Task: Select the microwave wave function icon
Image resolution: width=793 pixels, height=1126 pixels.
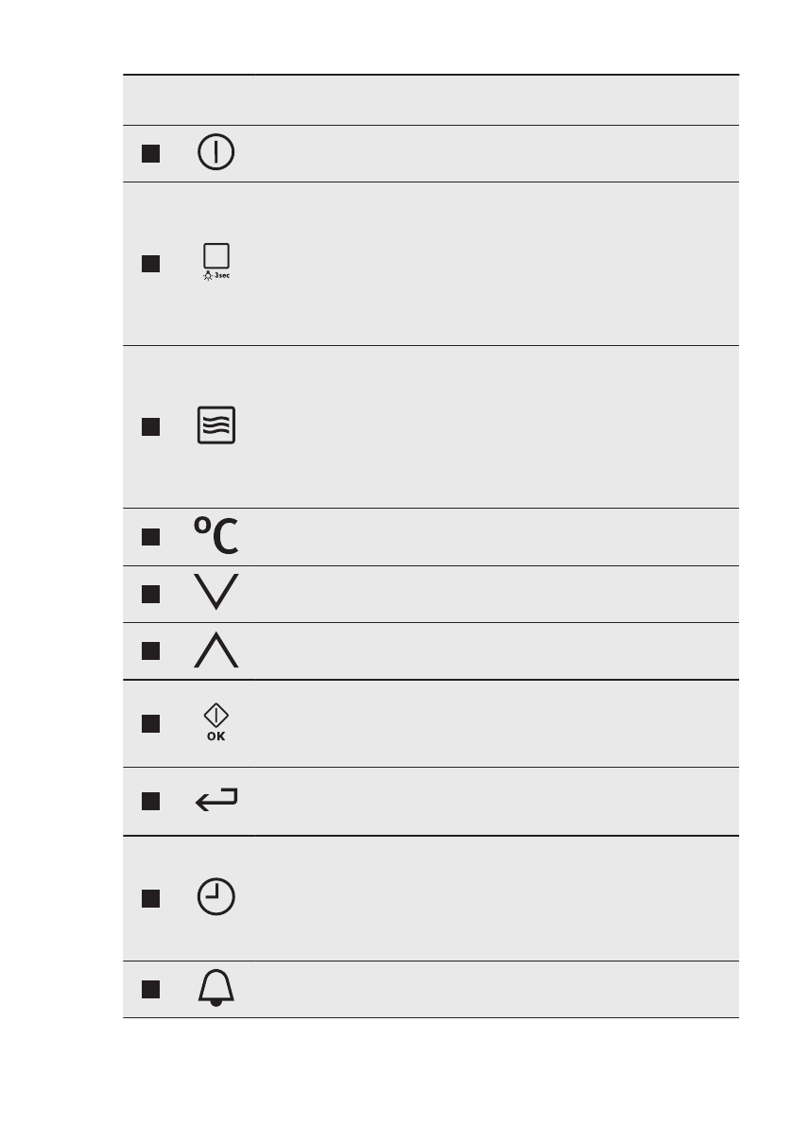Action: point(216,425)
